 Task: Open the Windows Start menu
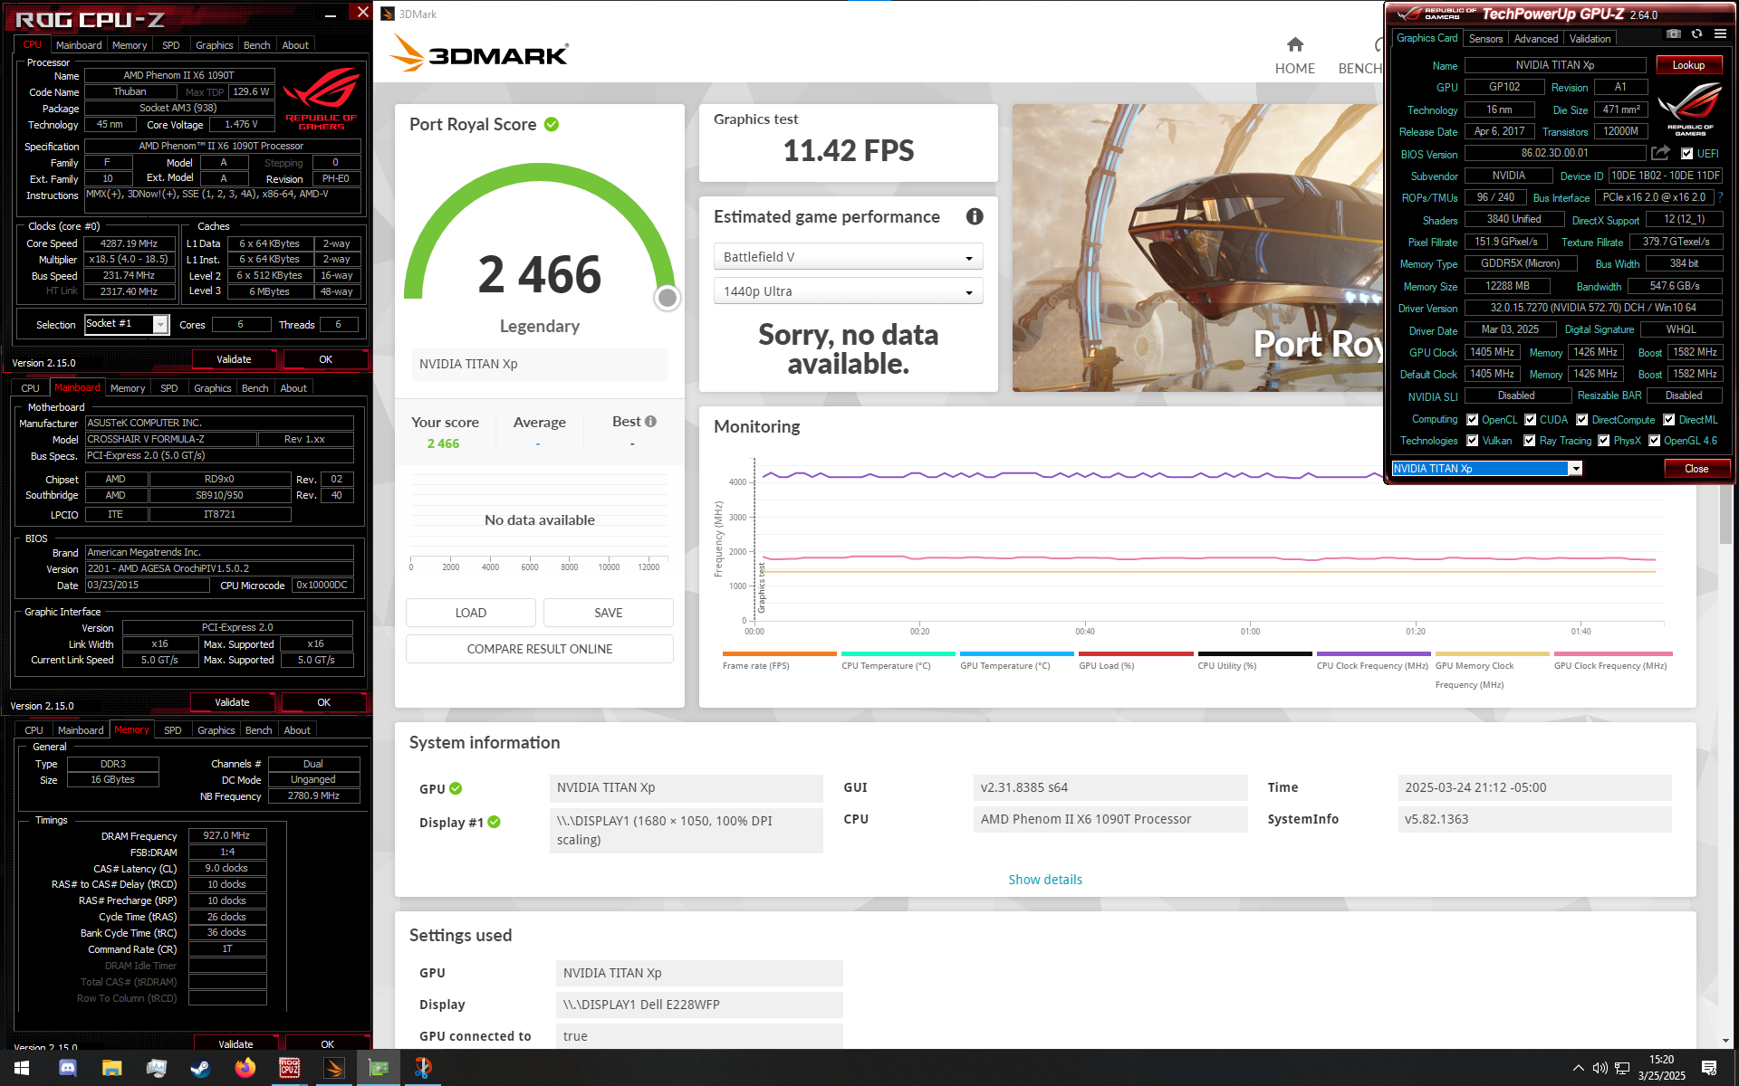(22, 1068)
